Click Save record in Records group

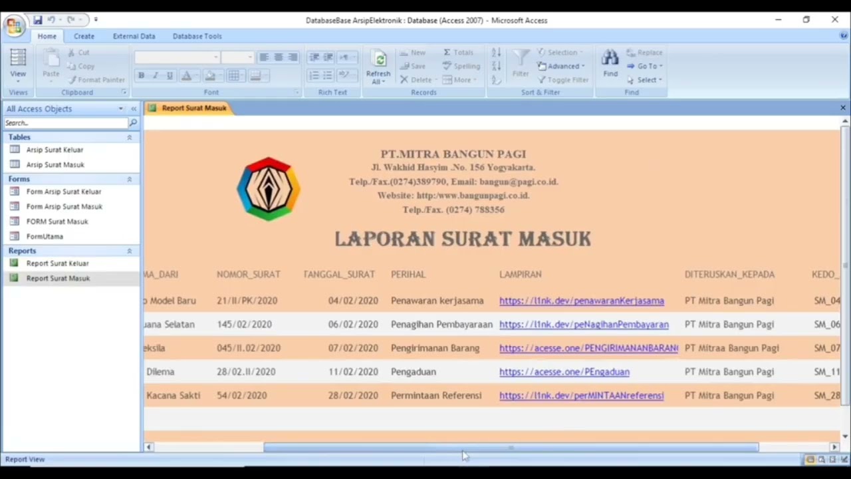coord(413,66)
